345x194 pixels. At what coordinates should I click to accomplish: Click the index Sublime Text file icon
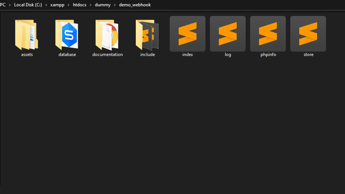[x=188, y=34]
